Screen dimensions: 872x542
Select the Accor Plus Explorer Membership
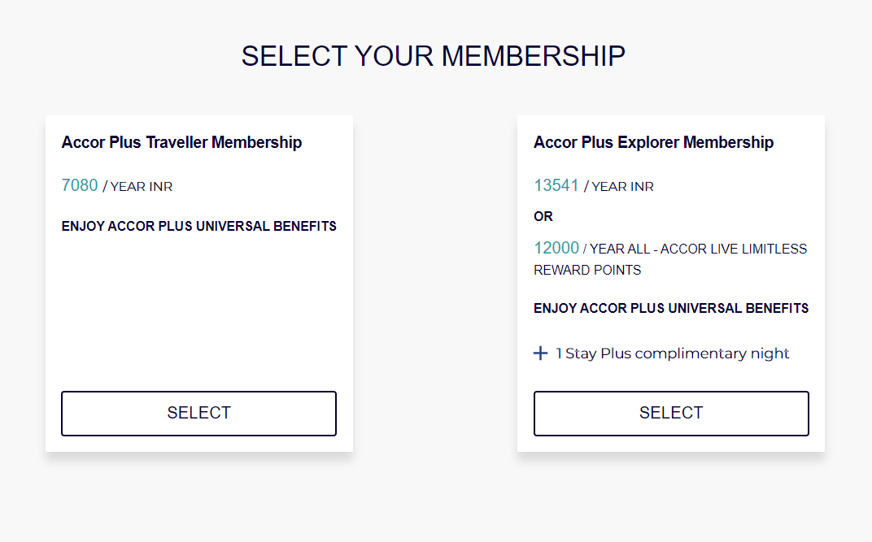point(671,413)
